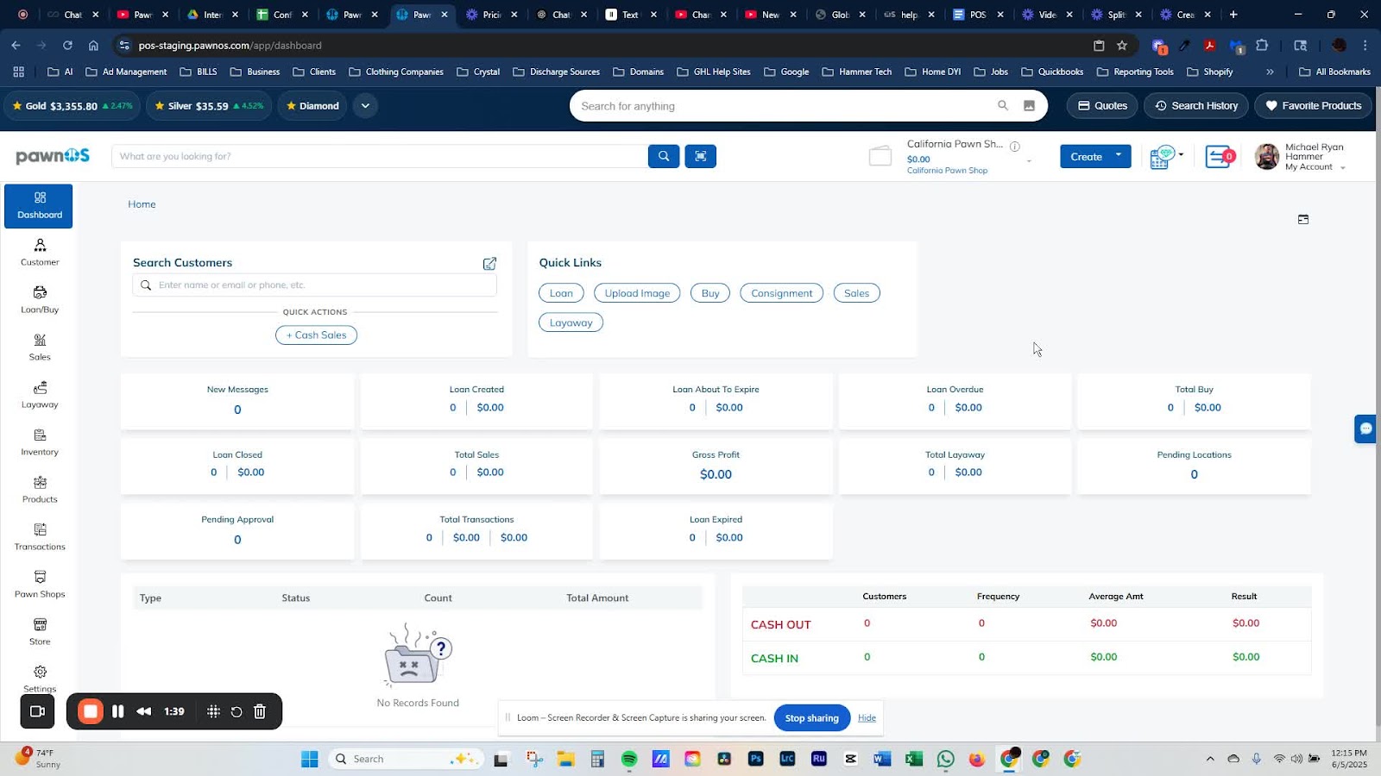Restart the Loom recording
Viewport: 1381px width, 776px height.
[236, 711]
